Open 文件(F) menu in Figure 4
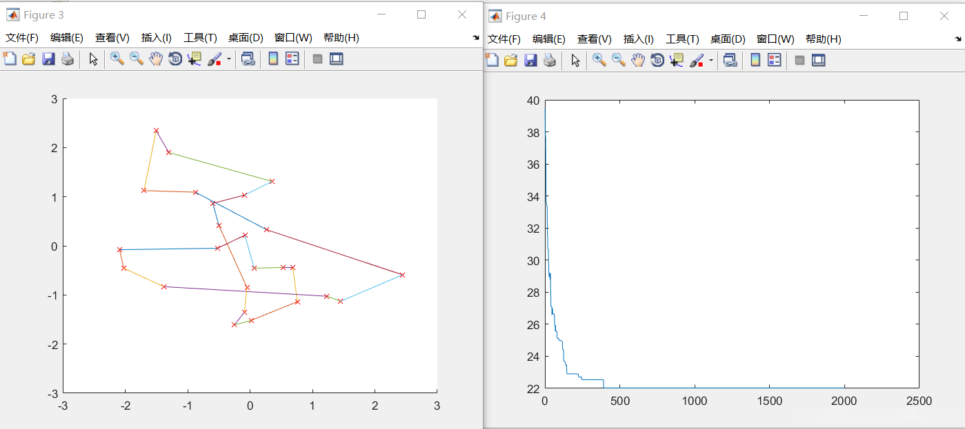 504,39
